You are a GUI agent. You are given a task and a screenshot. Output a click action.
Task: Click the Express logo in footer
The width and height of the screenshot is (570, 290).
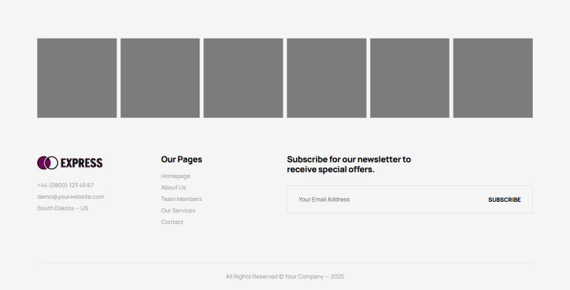(70, 163)
